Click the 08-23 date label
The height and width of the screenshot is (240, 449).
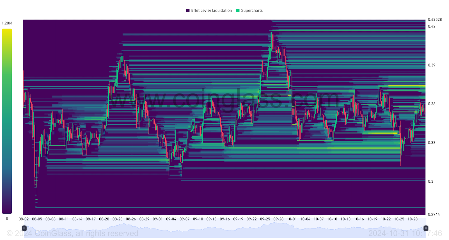click(118, 219)
